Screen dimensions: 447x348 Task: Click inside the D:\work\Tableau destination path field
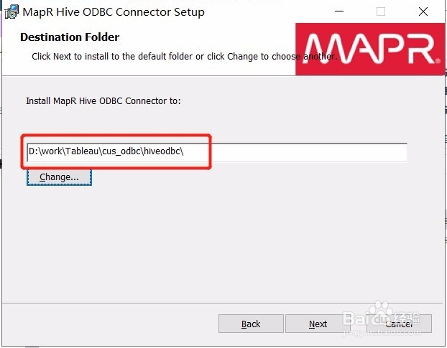[217, 153]
